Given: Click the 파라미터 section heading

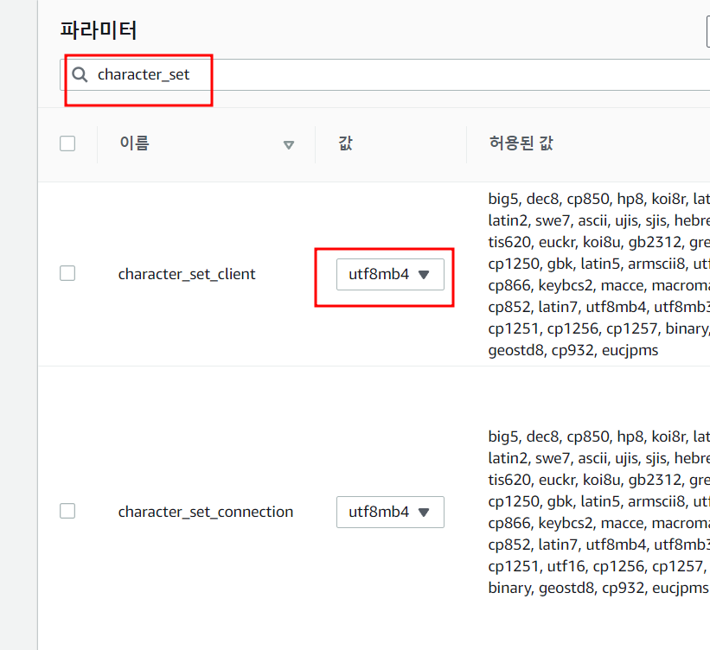Looking at the screenshot, I should tap(99, 30).
